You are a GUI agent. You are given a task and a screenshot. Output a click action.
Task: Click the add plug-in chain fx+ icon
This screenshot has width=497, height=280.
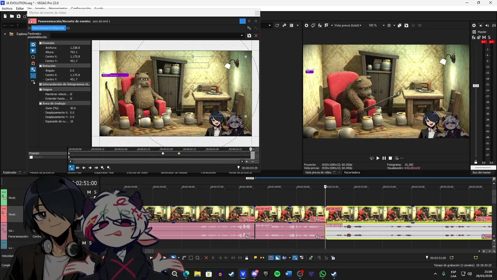249,28
